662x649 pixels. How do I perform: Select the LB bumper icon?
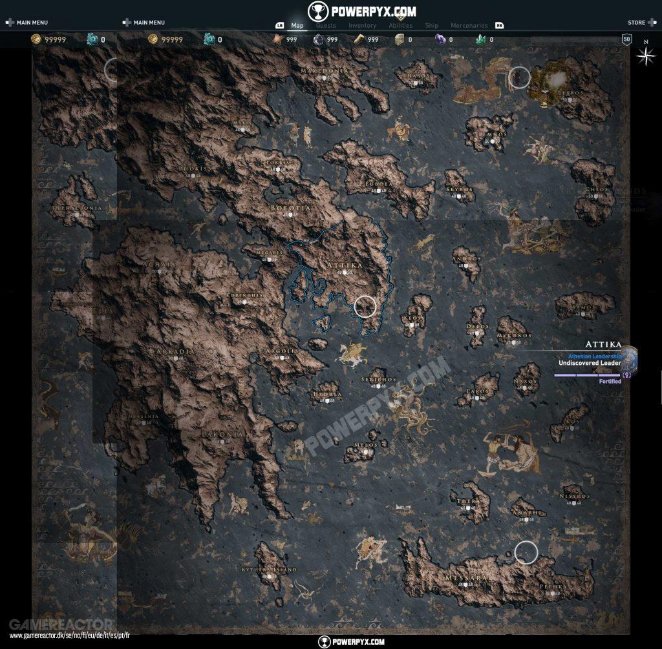click(x=279, y=25)
